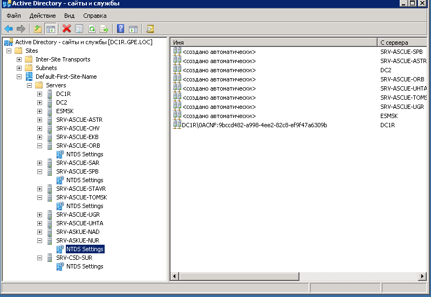Select the DC1R\0ACNF:9bccd482 connection entry

point(255,125)
